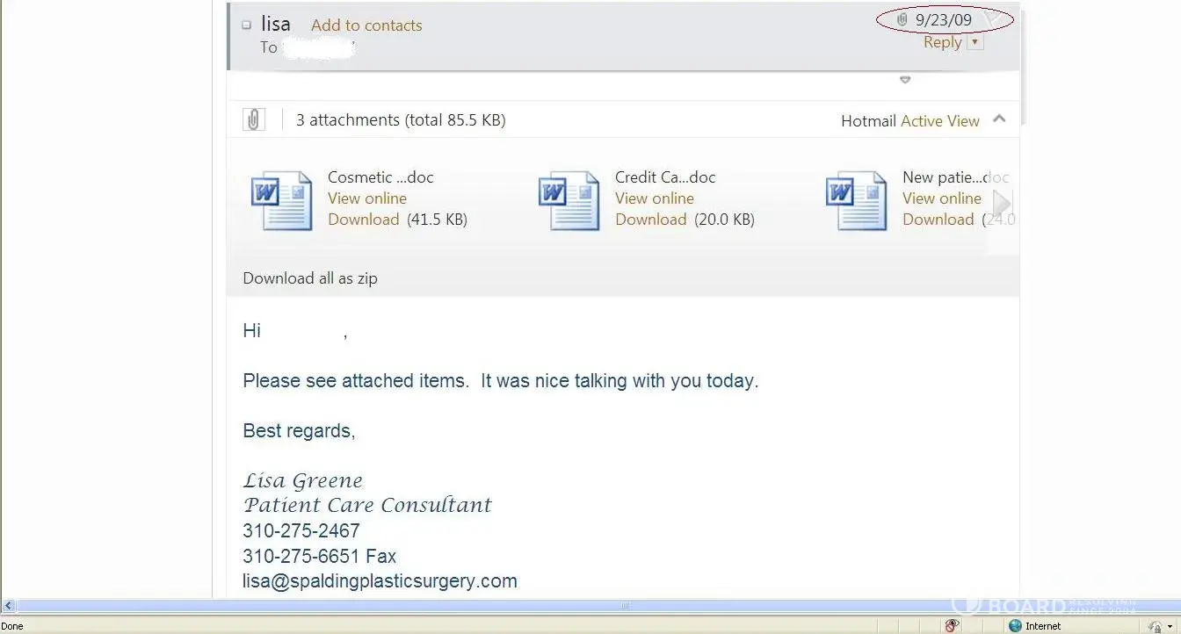Collapse the attachments panel with the chevron
Image resolution: width=1181 pixels, height=634 pixels.
[x=999, y=119]
